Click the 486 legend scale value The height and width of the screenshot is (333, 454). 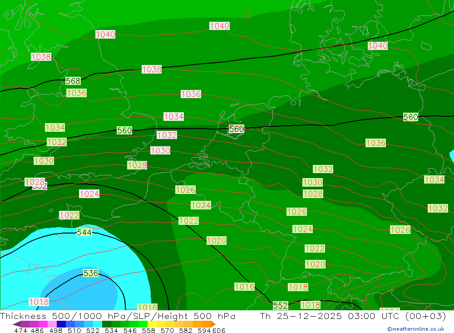pyautogui.click(x=37, y=331)
